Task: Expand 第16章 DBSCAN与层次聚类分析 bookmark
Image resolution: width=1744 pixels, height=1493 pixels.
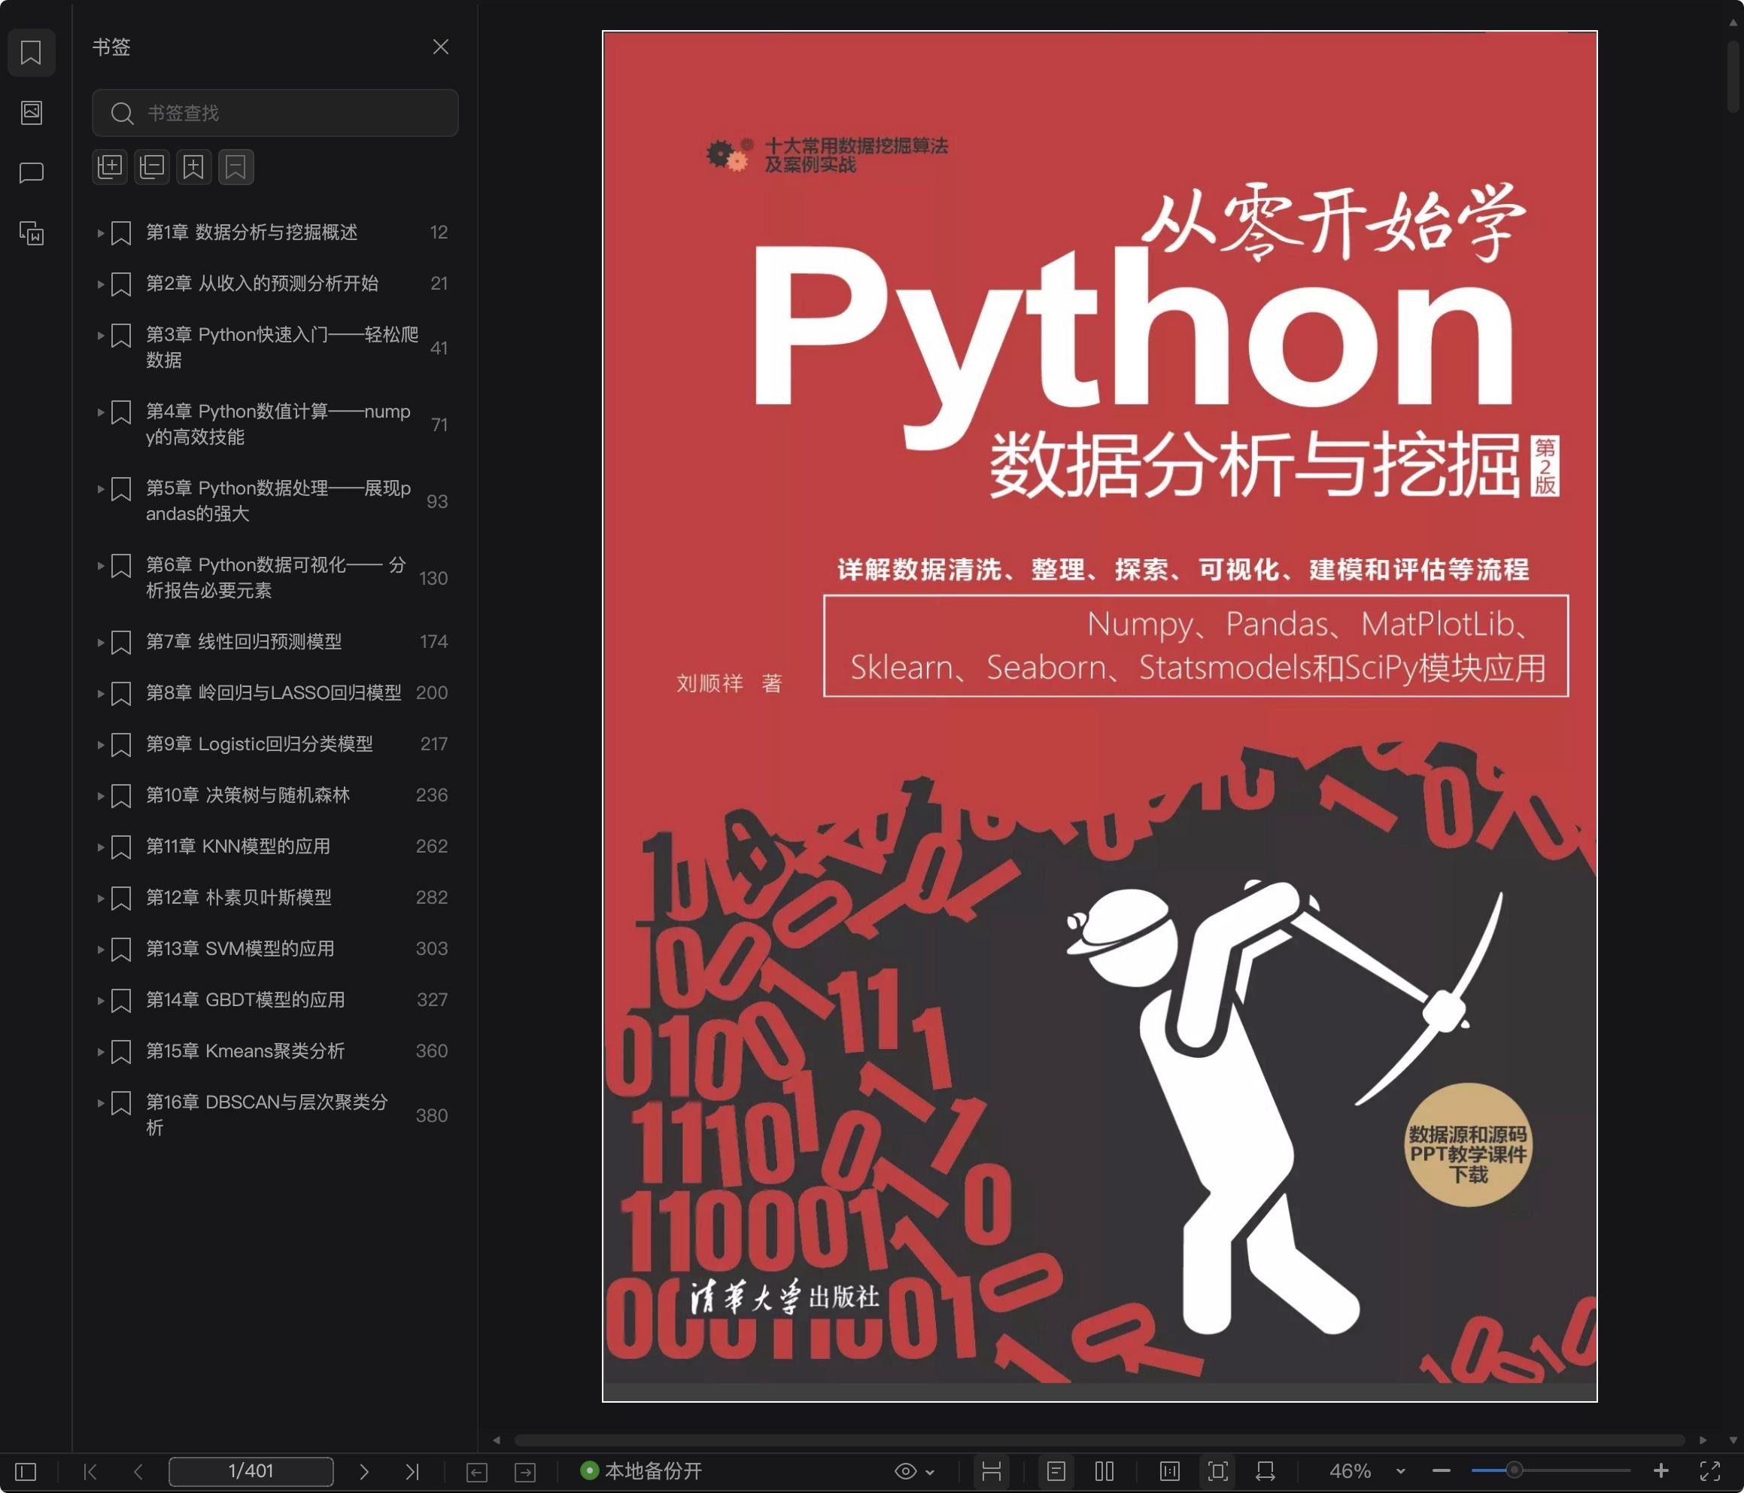Action: point(100,1102)
